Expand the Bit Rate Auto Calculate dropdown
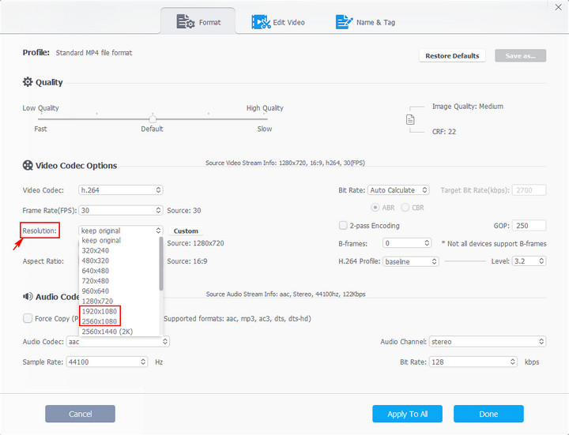The height and width of the screenshot is (435, 569). (398, 190)
